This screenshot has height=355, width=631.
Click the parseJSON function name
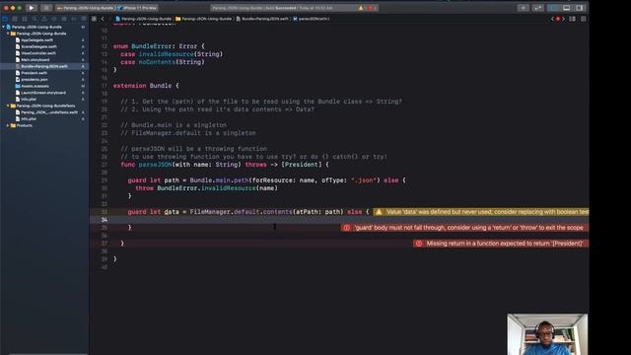point(155,165)
